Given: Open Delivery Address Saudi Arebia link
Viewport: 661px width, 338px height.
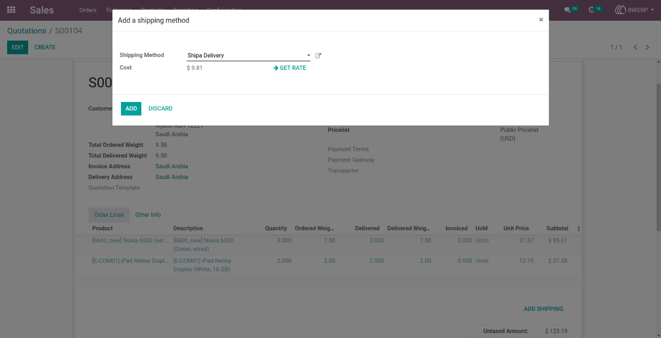Looking at the screenshot, I should coord(172,177).
